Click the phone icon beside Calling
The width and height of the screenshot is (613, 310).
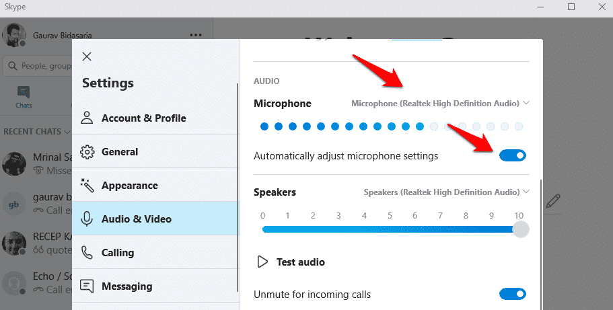pos(87,253)
